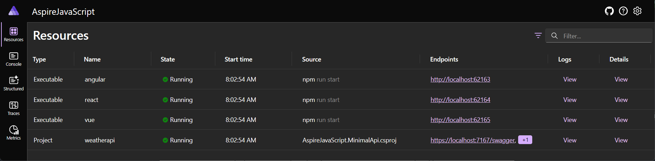Open the Metrics page
Viewport: 655px width, 161px height.
pyautogui.click(x=14, y=133)
